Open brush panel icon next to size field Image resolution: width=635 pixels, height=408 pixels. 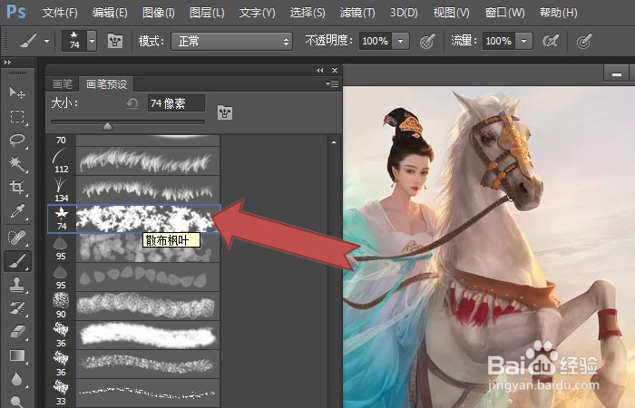coord(225,112)
